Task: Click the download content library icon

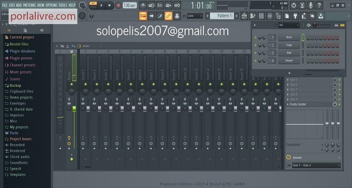Action: [321, 16]
